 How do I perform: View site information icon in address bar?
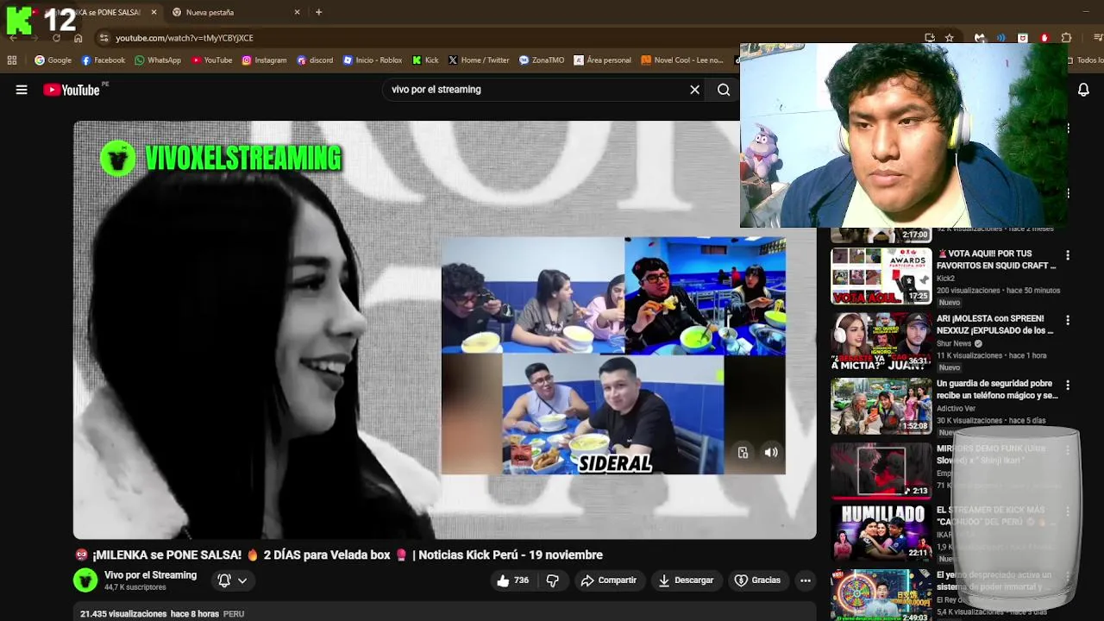click(103, 38)
